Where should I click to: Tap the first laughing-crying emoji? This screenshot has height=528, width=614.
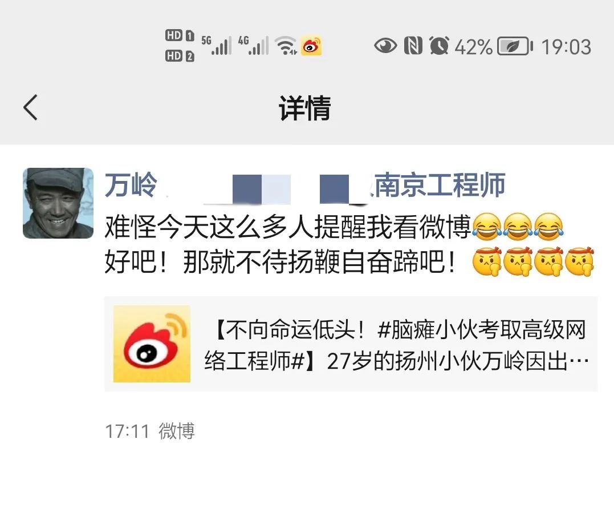click(x=487, y=227)
